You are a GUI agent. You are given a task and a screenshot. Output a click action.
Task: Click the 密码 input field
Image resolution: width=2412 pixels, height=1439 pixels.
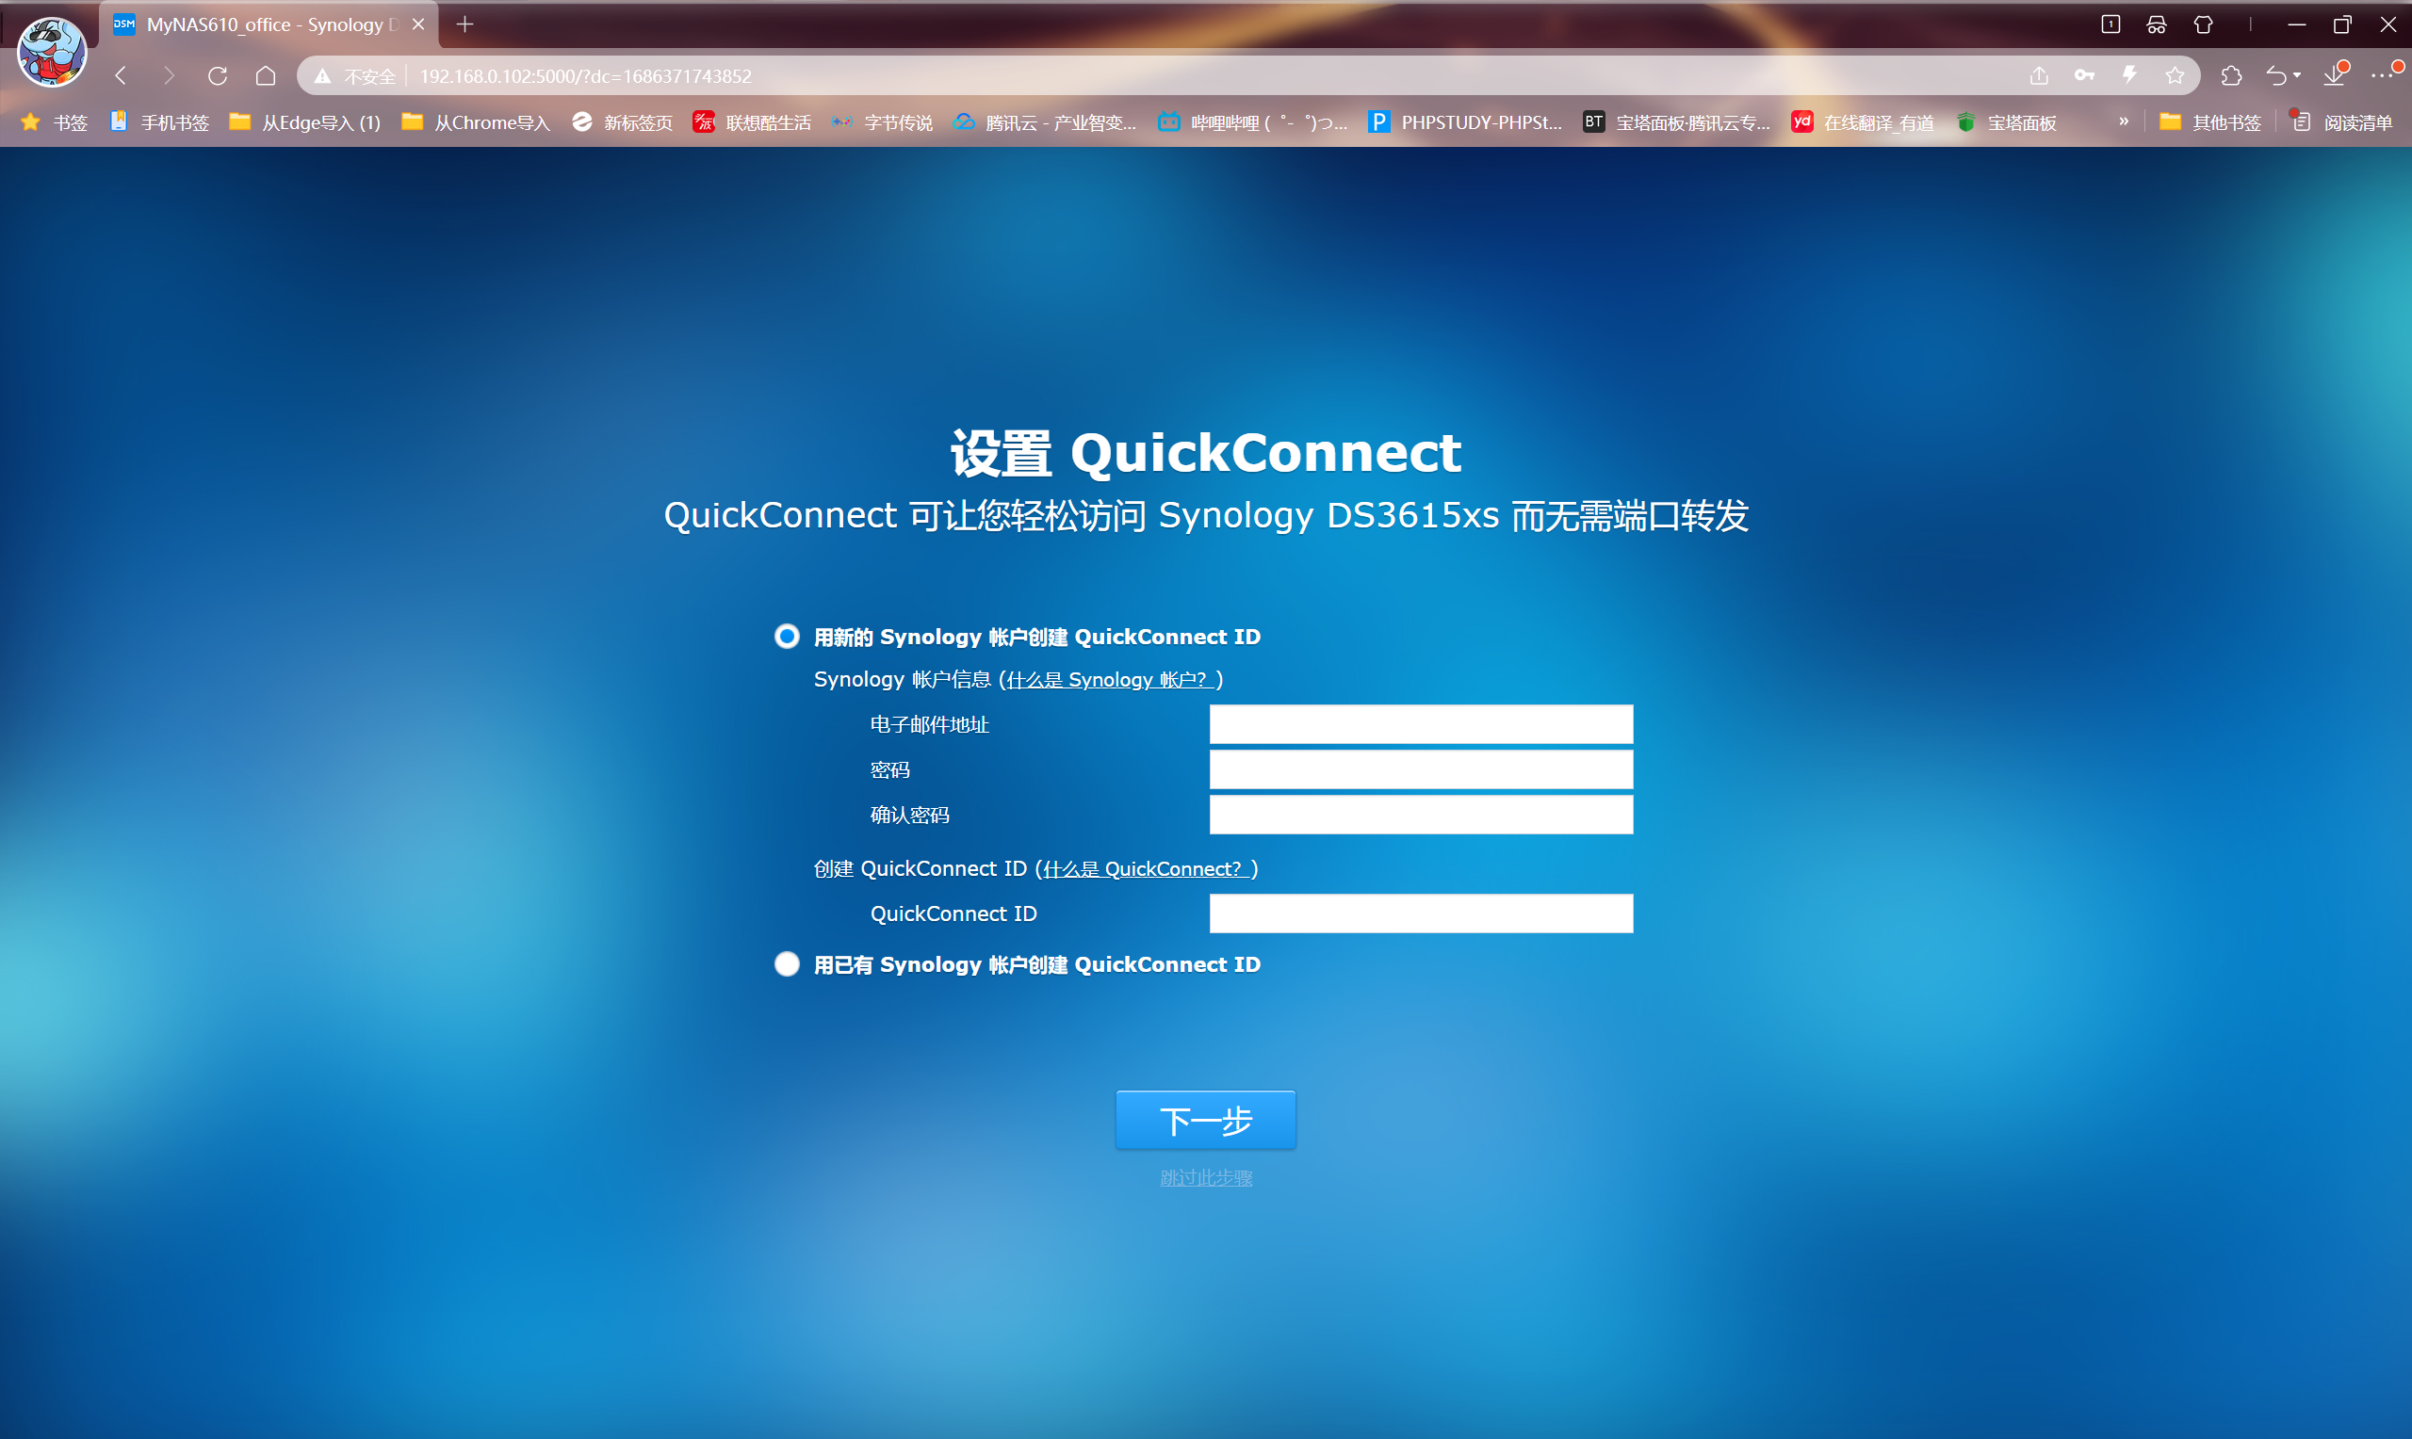1421,770
